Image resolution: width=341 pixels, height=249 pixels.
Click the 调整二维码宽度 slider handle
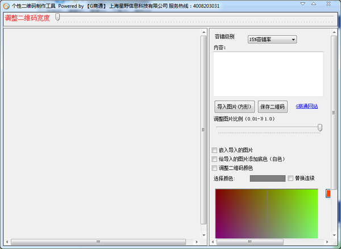(x=57, y=17)
